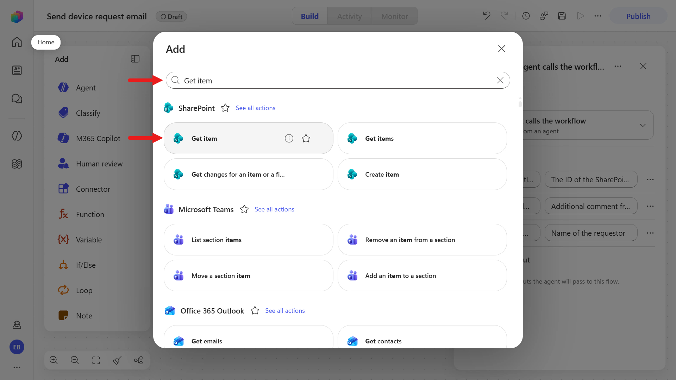
Task: Click the Draft status badge
Action: [x=171, y=17]
